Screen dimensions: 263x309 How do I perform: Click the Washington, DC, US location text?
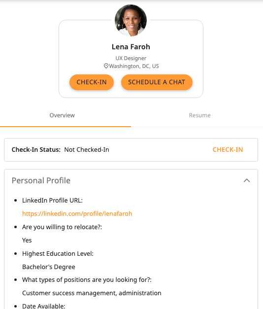(x=134, y=66)
